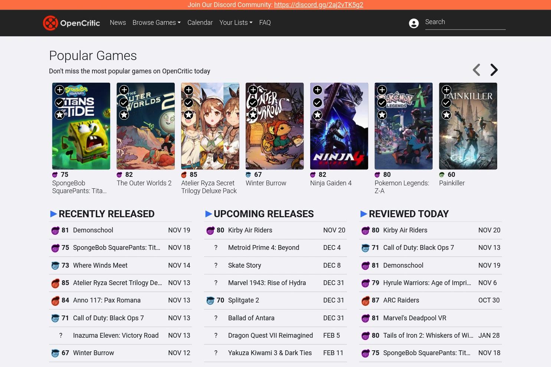Click the plus icon on Atelier Ryza cover
This screenshot has height=367, width=551.
(188, 90)
